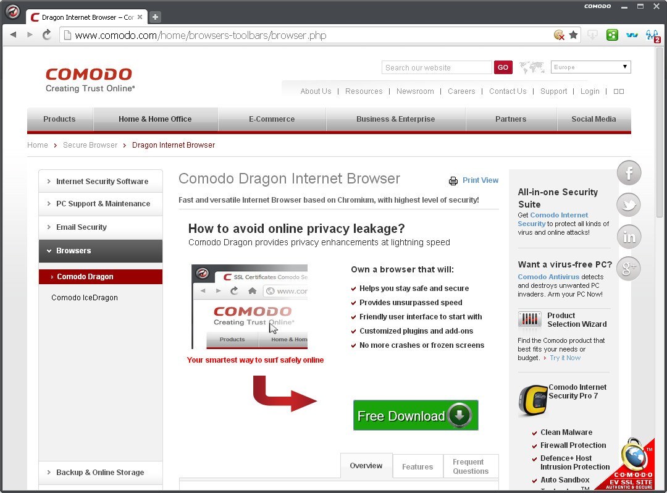This screenshot has height=493, width=667.
Task: Open the About Us link
Action: pyautogui.click(x=316, y=91)
